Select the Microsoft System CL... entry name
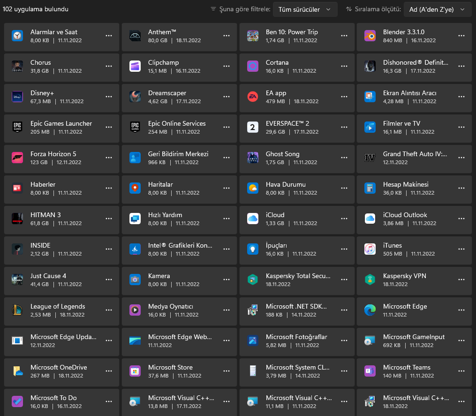This screenshot has height=416, width=476. pos(297,367)
